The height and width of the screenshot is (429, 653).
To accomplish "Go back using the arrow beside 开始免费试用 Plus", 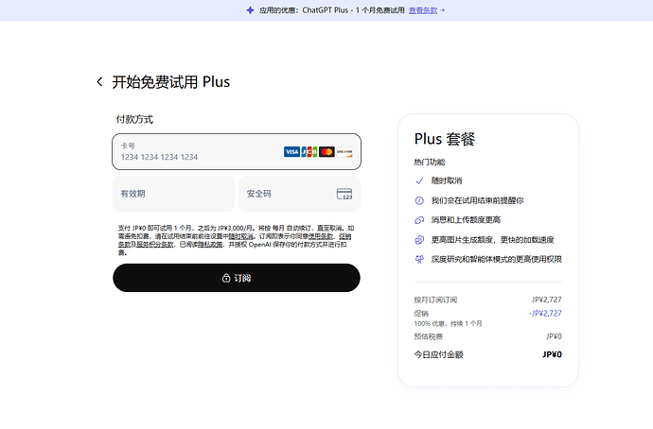I will [99, 82].
